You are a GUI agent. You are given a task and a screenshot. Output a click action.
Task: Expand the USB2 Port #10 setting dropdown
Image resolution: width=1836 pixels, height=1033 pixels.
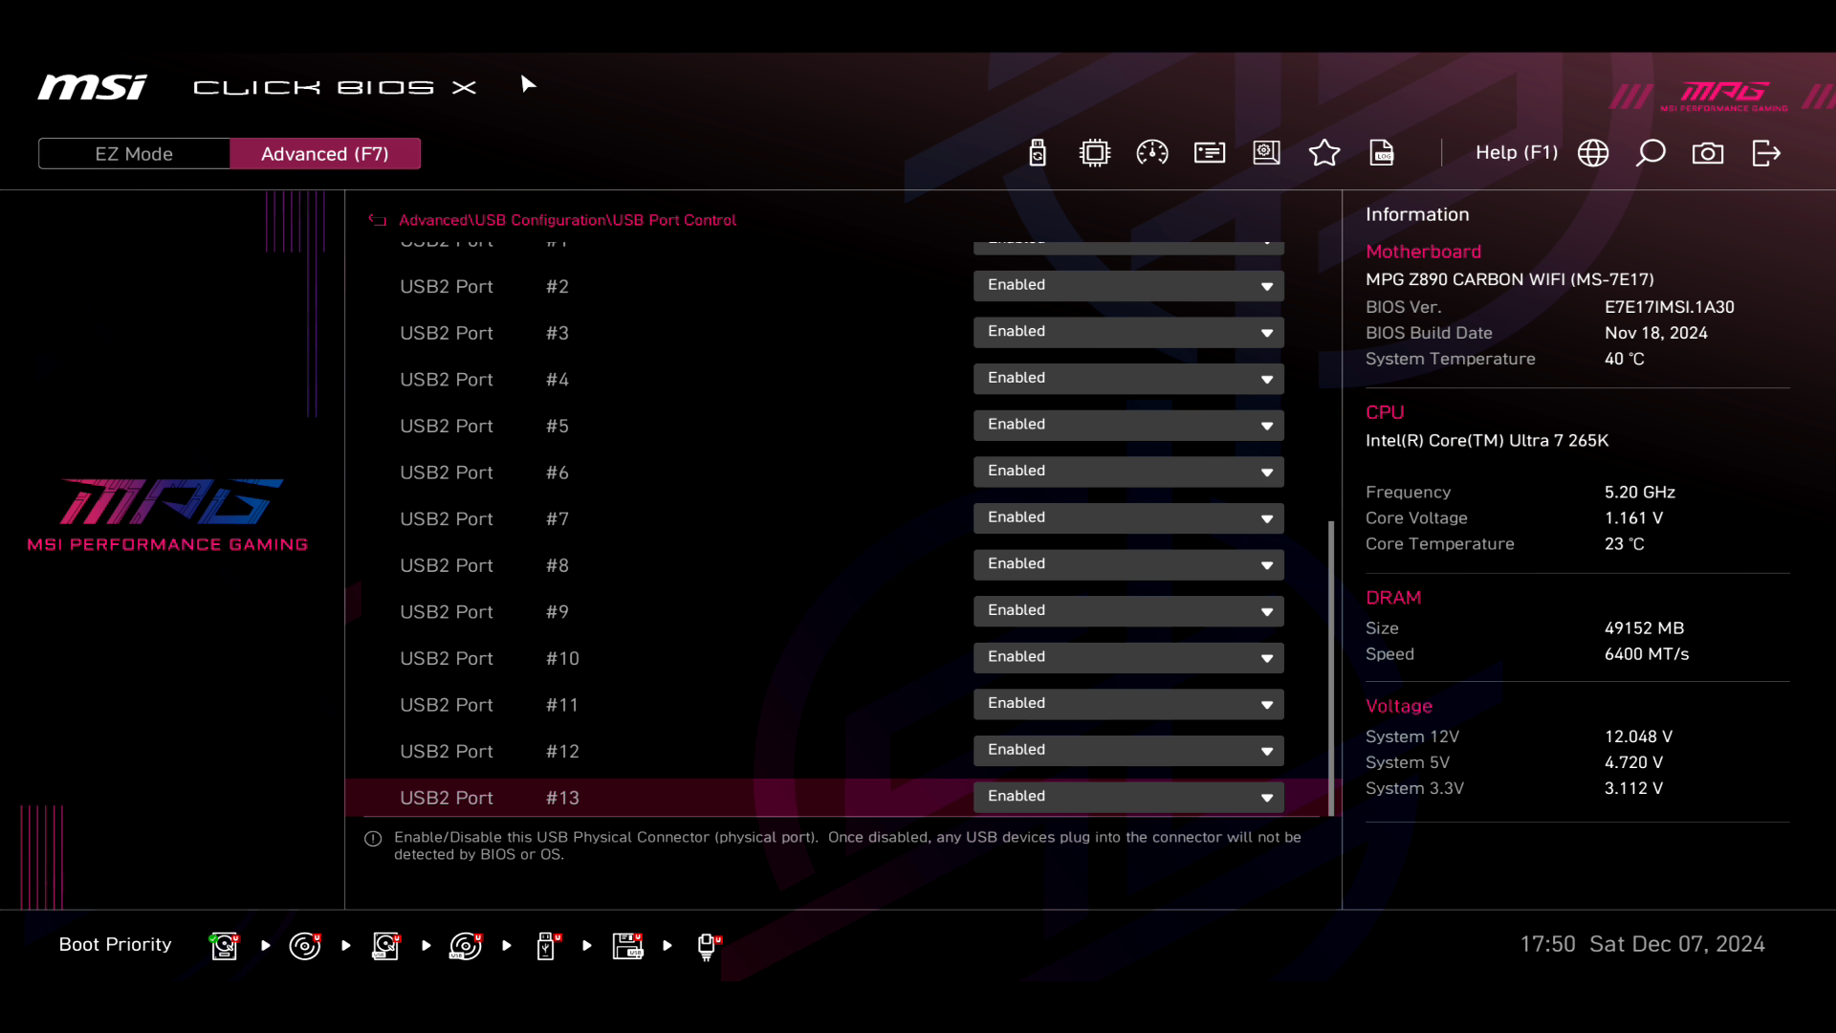[1128, 658]
